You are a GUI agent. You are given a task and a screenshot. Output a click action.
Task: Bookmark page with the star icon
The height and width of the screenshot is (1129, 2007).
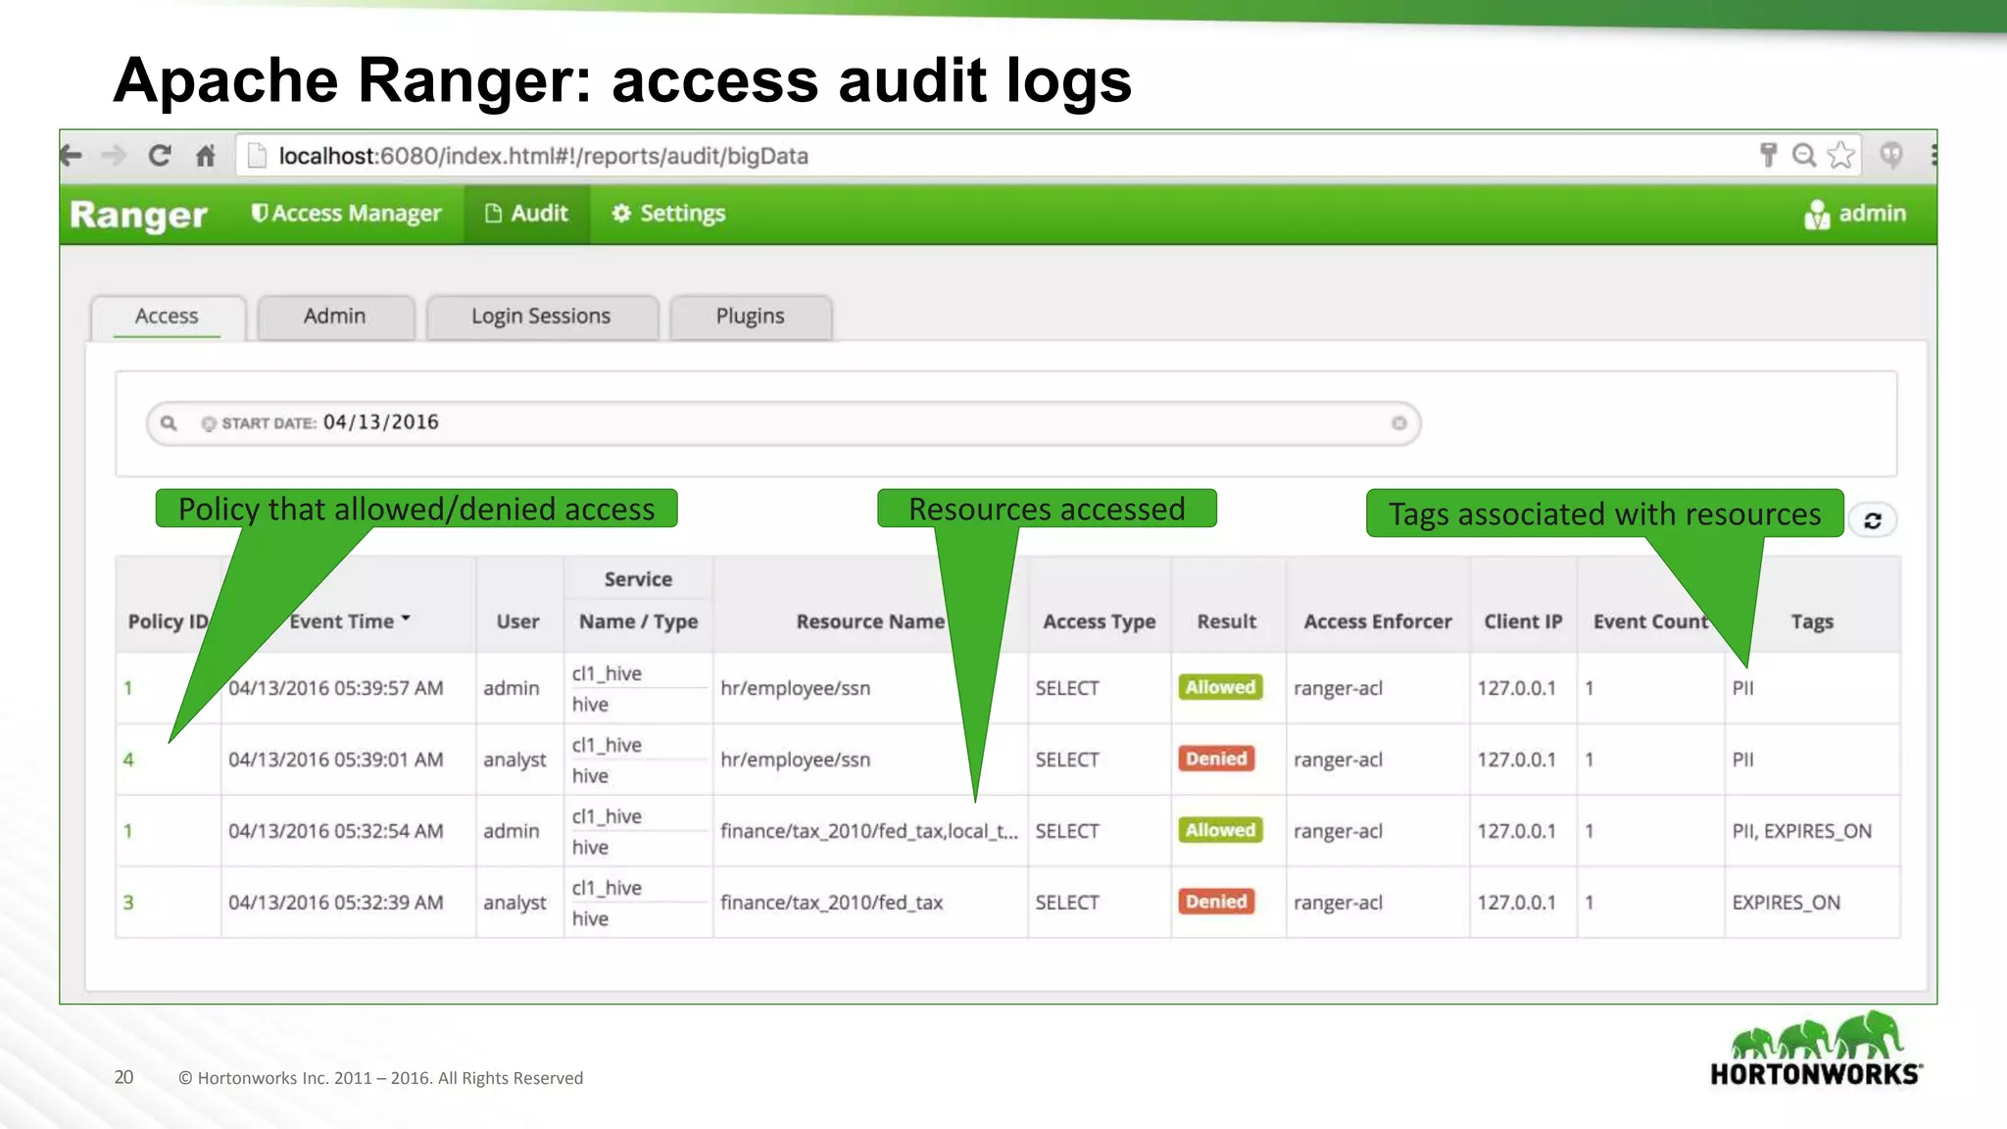click(1840, 155)
